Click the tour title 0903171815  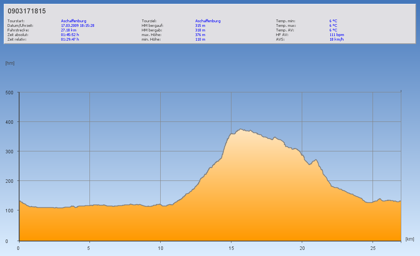pos(27,11)
